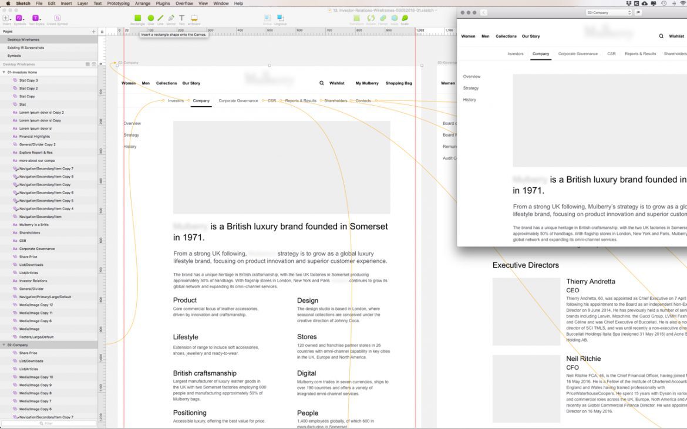
Task: Toggle visibility eye beside layer list header
Action: [x=101, y=64]
